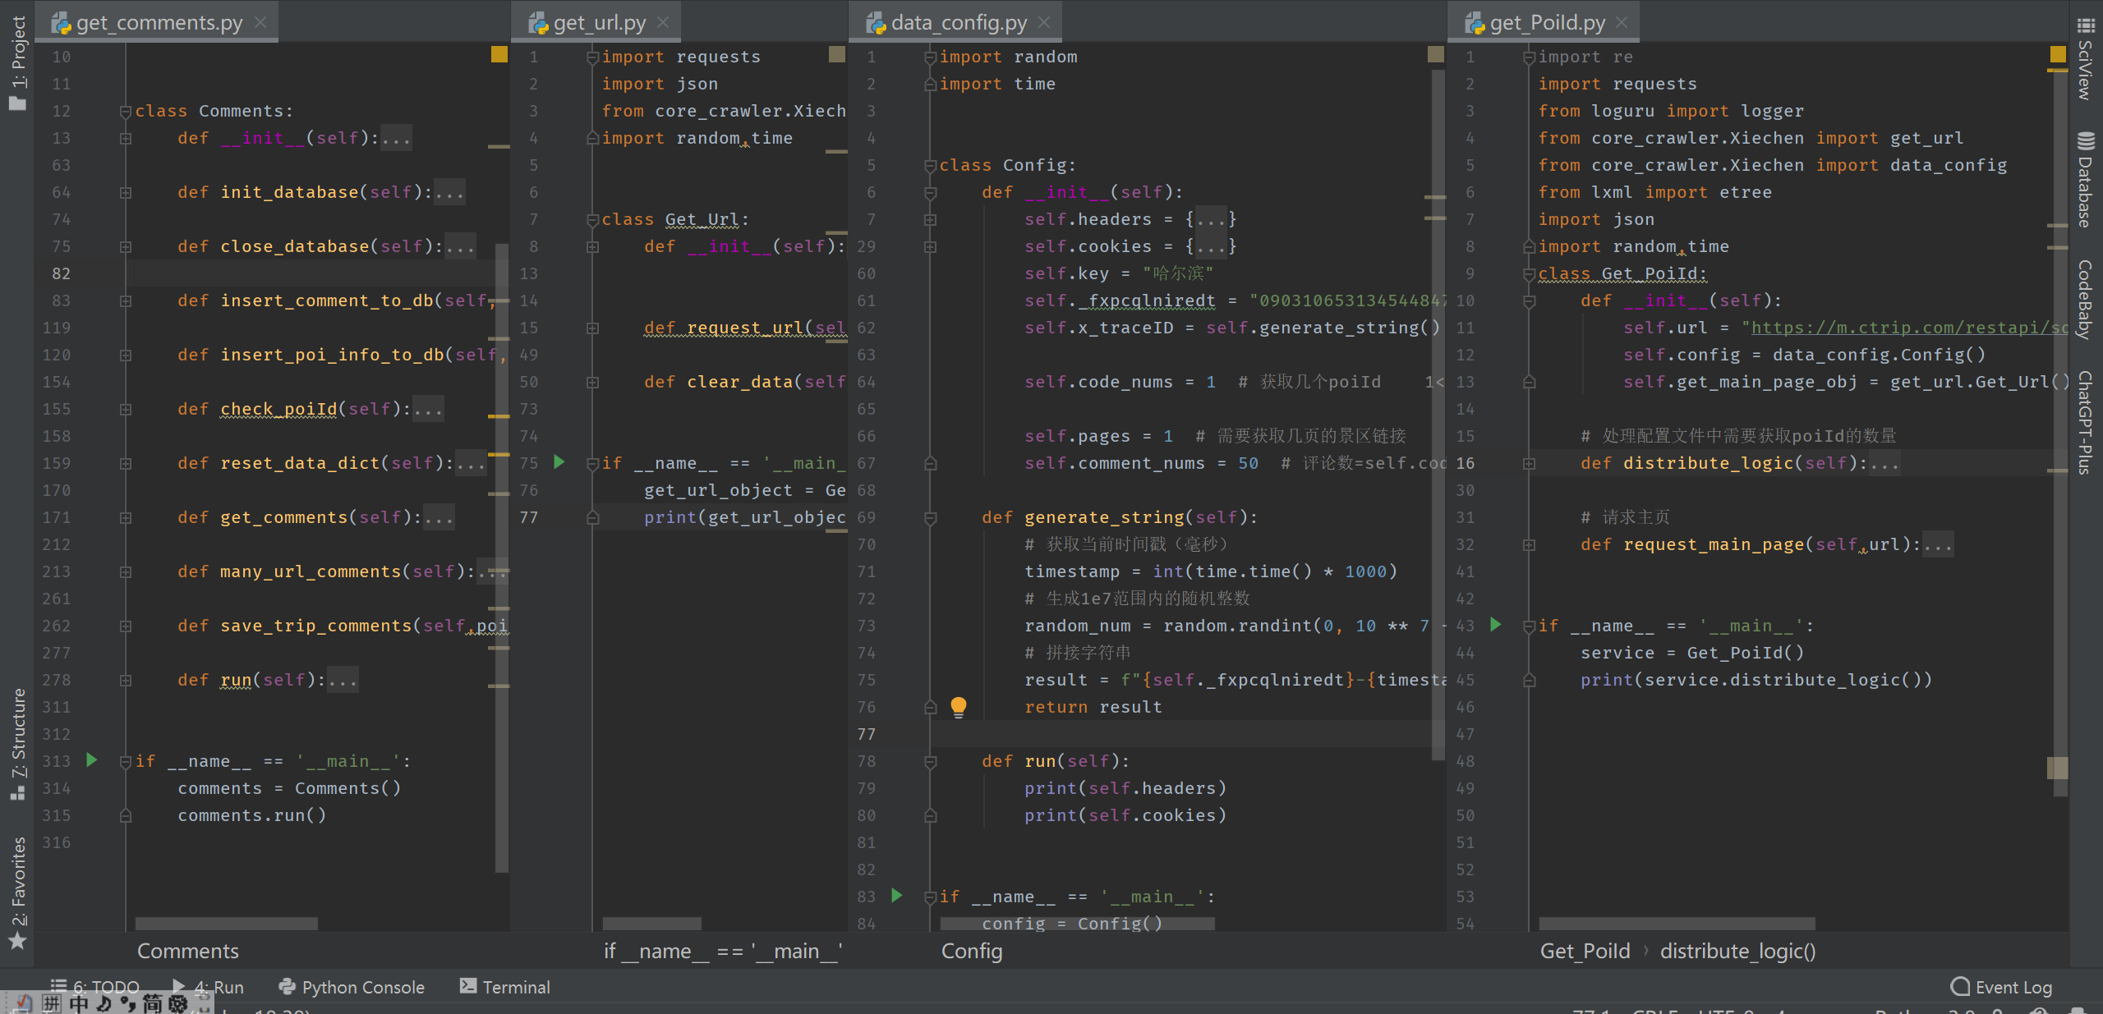Click the Comments breadcrumb
The image size is (2103, 1014).
click(x=188, y=951)
